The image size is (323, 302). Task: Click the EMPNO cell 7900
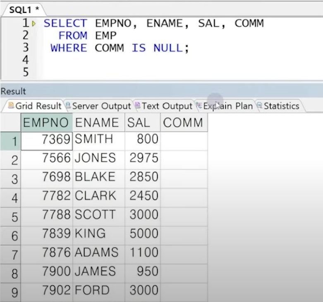click(x=47, y=273)
